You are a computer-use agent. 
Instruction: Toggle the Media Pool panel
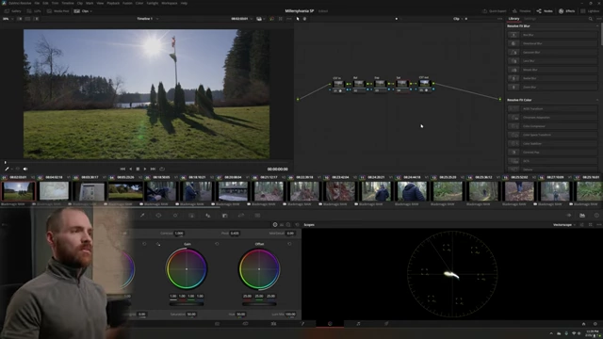coord(58,11)
